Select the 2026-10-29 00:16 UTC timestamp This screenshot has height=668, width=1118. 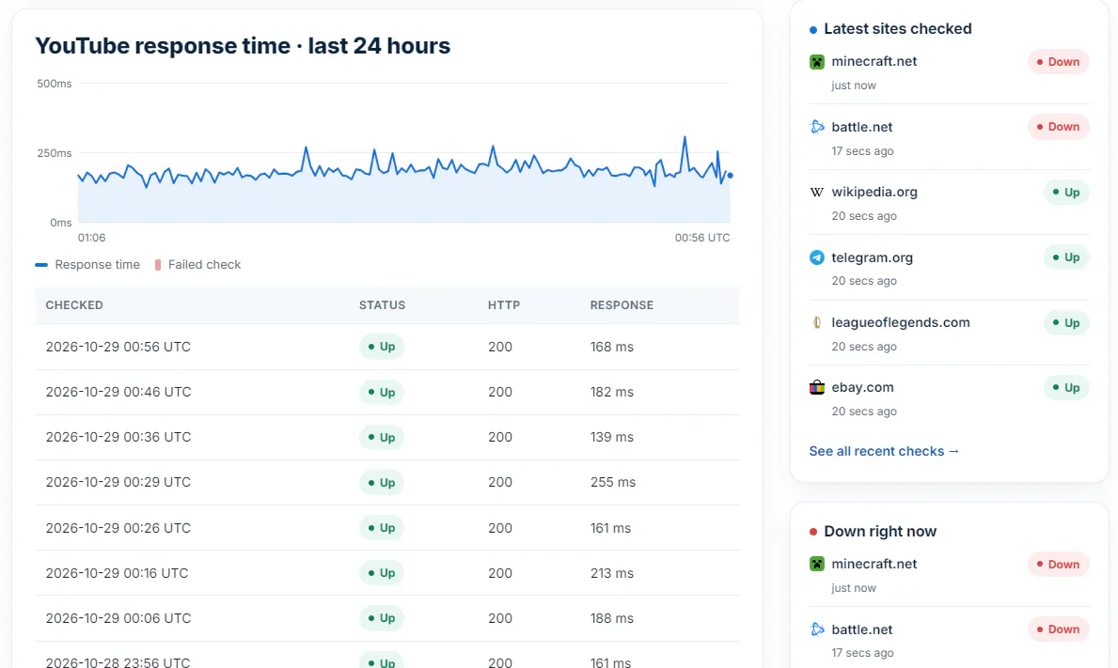click(x=117, y=573)
